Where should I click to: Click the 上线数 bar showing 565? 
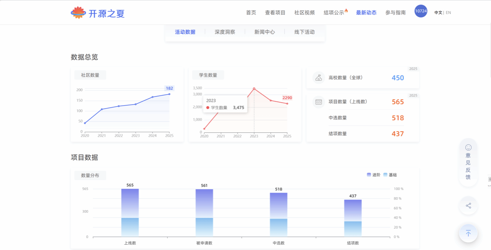point(130,212)
